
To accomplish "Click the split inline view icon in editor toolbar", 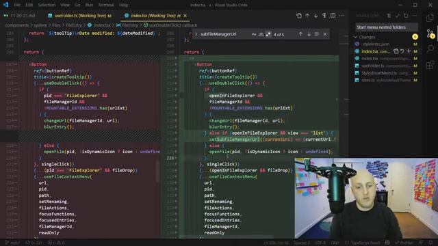I will coord(333,16).
